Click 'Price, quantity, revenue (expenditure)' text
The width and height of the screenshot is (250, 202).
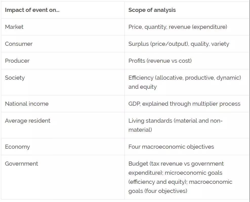178,27
